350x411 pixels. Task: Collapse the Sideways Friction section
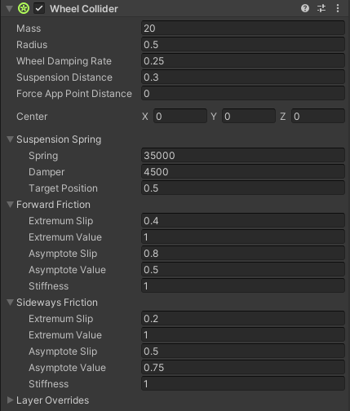point(10,303)
